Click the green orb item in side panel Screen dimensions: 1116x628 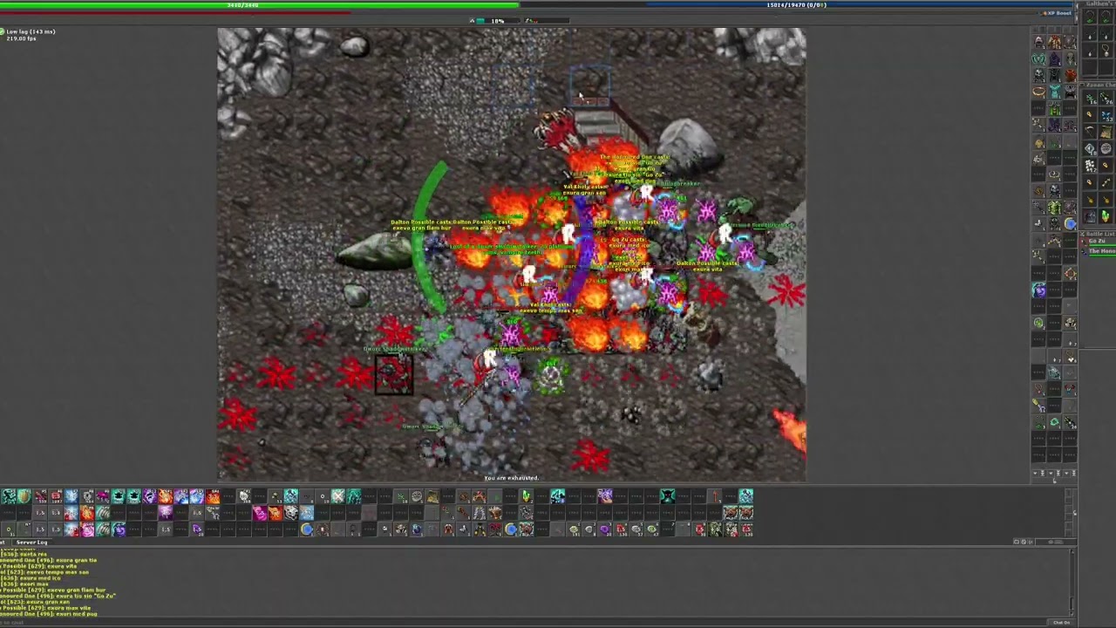pos(1039,322)
